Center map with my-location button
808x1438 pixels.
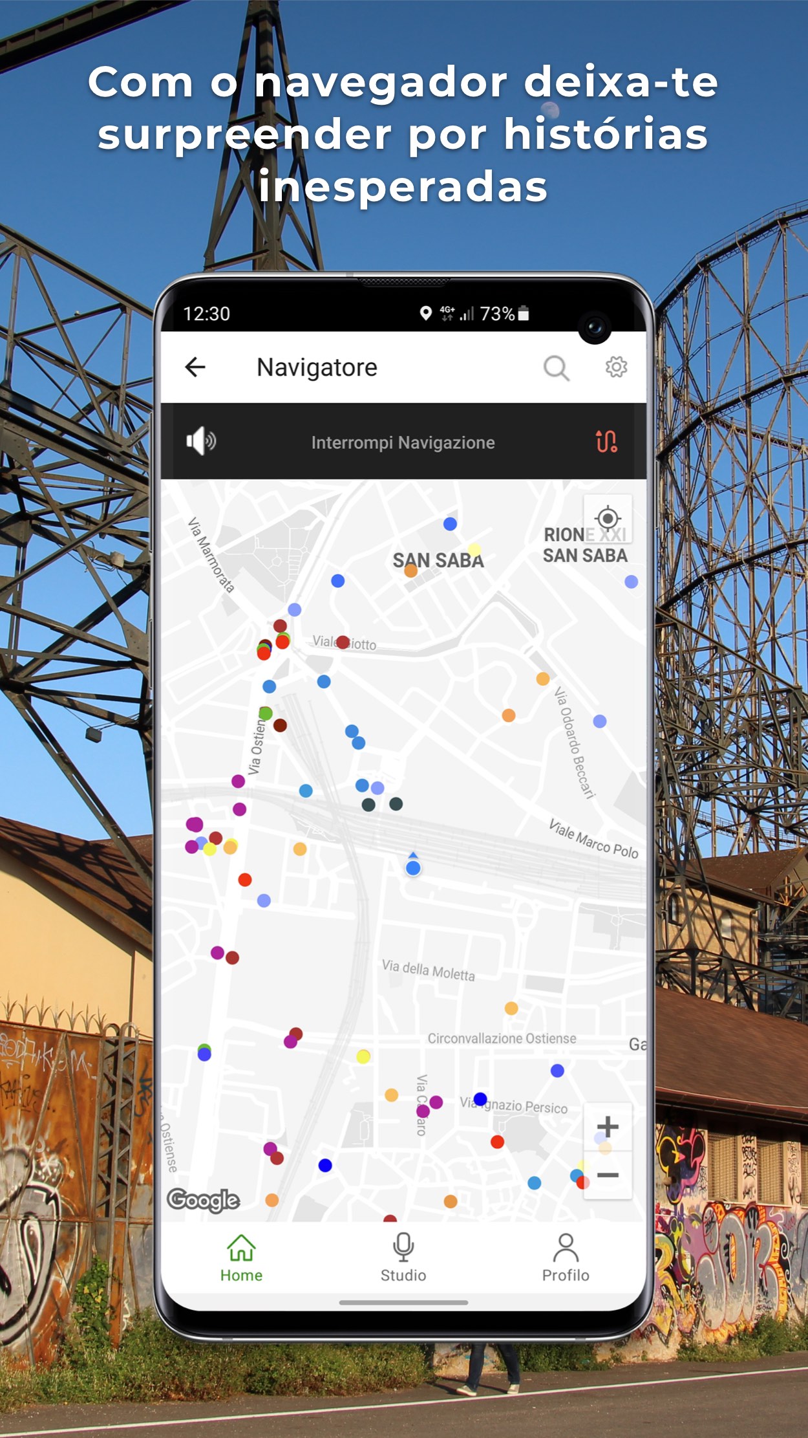(x=608, y=518)
